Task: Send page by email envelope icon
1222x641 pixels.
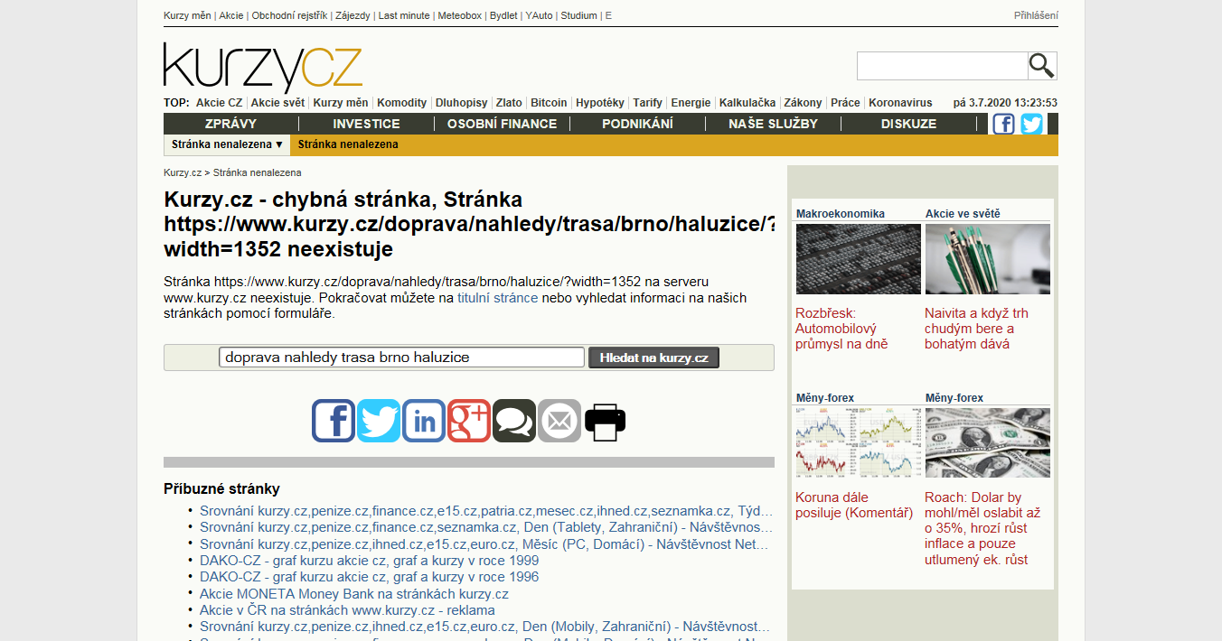Action: pyautogui.click(x=559, y=421)
